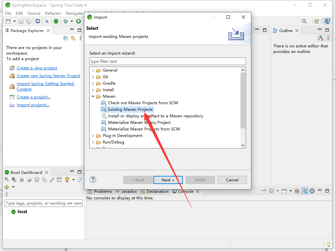Image resolution: width=335 pixels, height=251 pixels.
Task: Expand the Plug-in Development folder
Action: [93, 136]
